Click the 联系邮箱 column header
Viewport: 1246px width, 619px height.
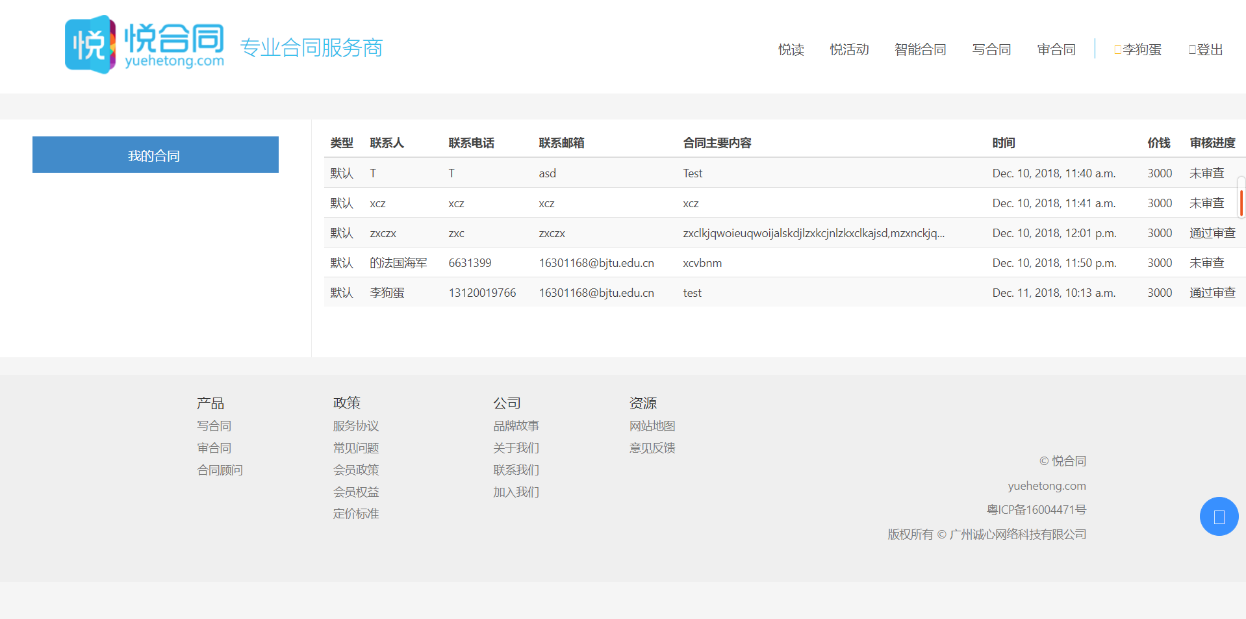click(561, 143)
